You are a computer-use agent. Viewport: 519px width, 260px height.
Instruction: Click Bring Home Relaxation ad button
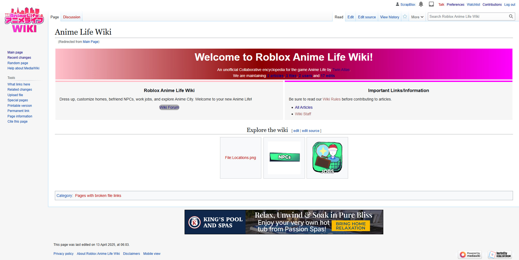(x=351, y=226)
